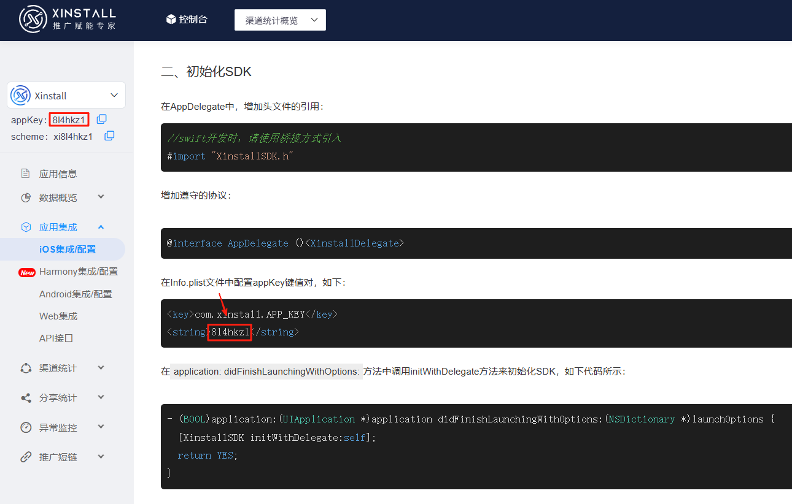This screenshot has width=792, height=504.
Task: Expand the 推广短链 menu
Action: 101,457
